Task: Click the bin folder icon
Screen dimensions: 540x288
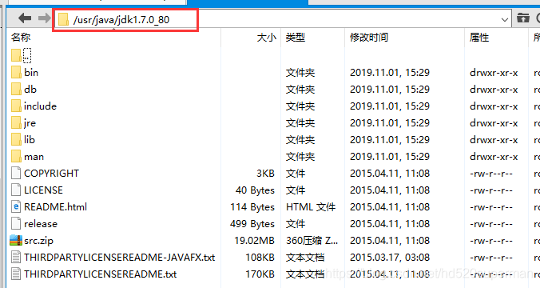Action: coord(16,73)
